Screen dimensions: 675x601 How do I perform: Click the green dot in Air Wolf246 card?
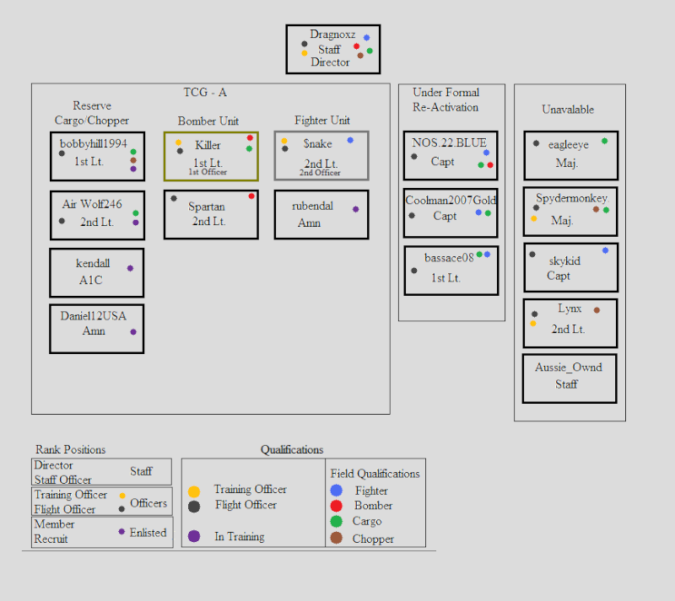point(136,213)
